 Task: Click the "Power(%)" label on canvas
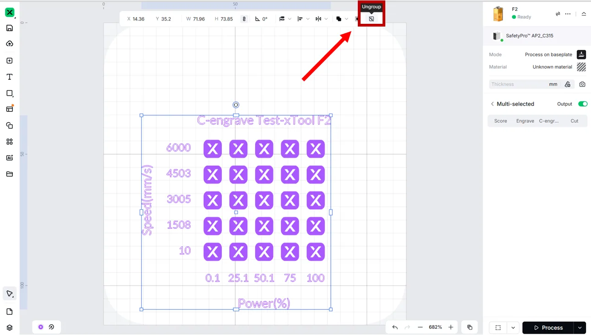pos(264,303)
